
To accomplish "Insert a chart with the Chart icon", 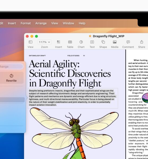I will [81, 42].
